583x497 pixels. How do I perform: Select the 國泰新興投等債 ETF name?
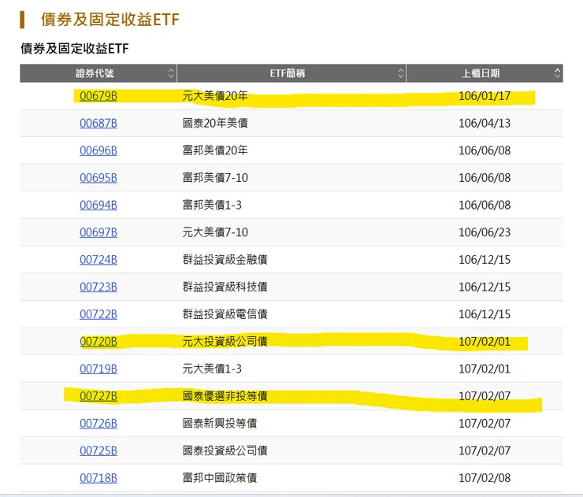[220, 424]
